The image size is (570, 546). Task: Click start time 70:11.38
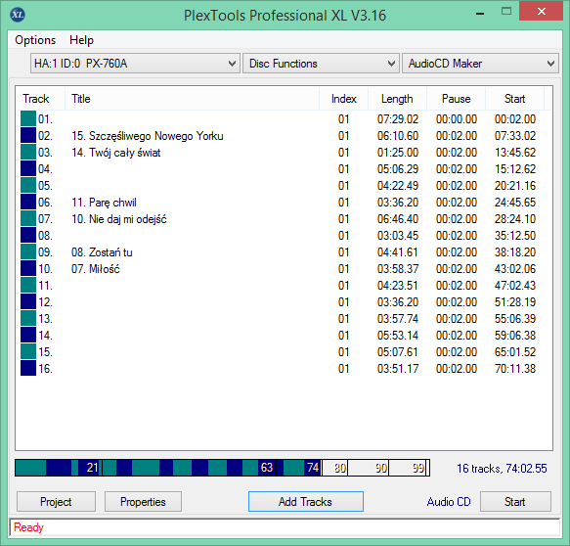pos(515,369)
